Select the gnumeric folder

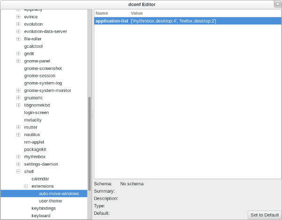pyautogui.click(x=33, y=98)
